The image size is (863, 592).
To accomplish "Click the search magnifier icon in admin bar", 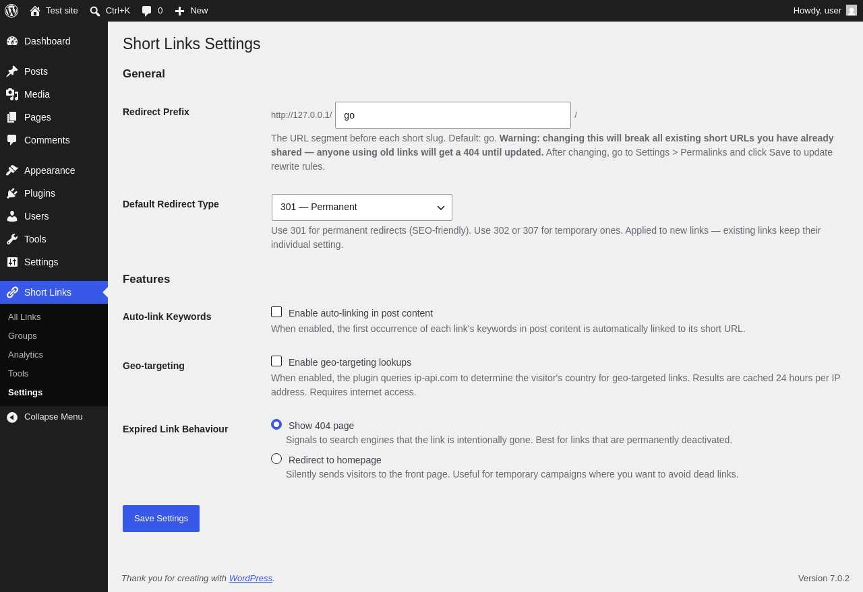I will 95,11.
